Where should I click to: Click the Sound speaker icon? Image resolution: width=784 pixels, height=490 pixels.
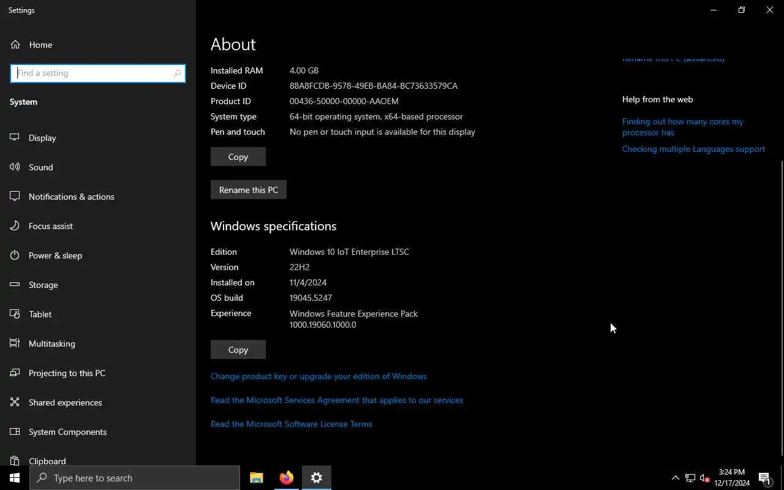[x=15, y=167]
